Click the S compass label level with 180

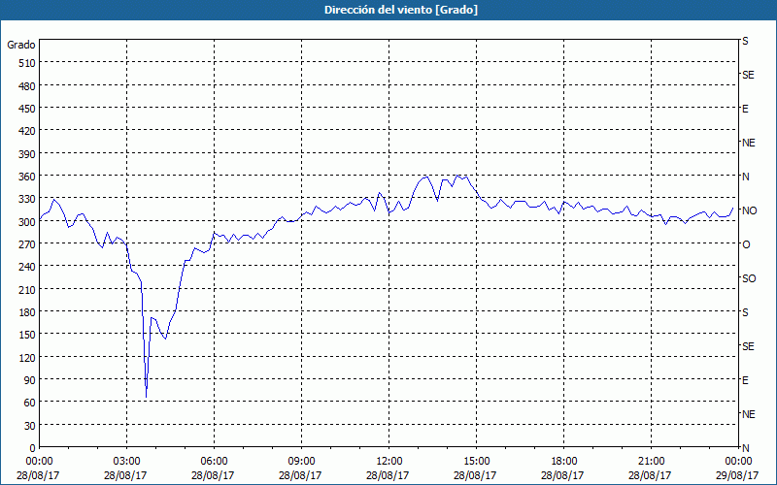pos(745,312)
